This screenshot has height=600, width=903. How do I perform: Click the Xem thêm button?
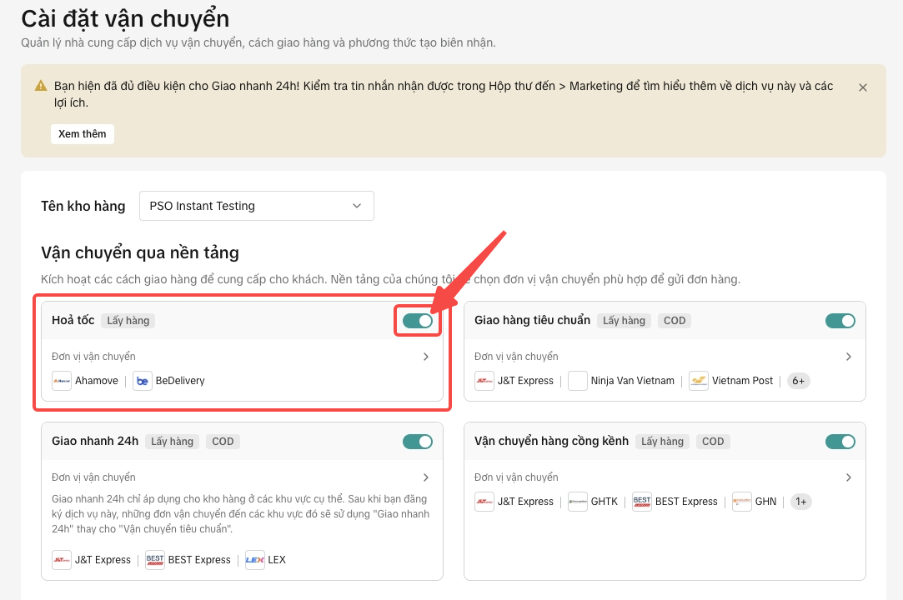pos(83,134)
